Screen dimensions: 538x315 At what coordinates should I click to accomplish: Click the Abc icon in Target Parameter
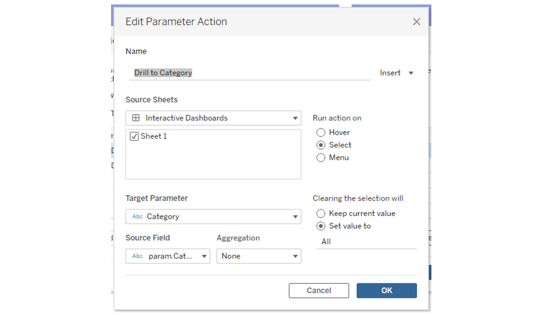click(x=137, y=217)
